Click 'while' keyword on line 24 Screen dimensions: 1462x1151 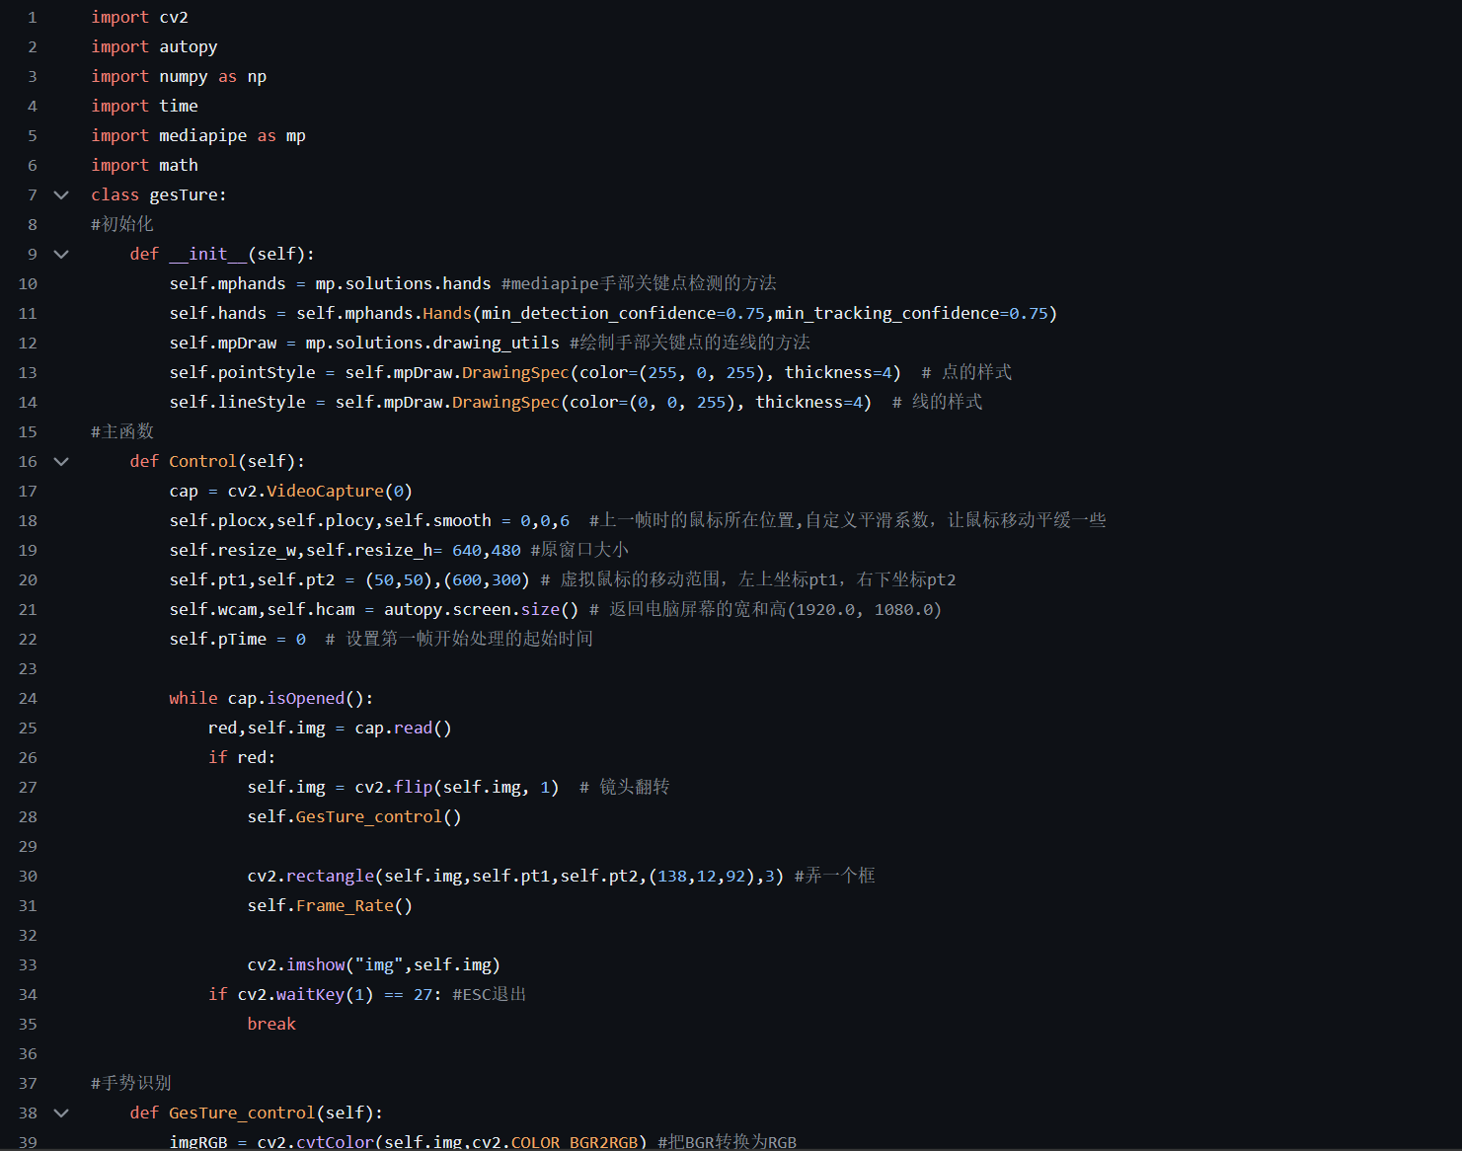point(193,698)
